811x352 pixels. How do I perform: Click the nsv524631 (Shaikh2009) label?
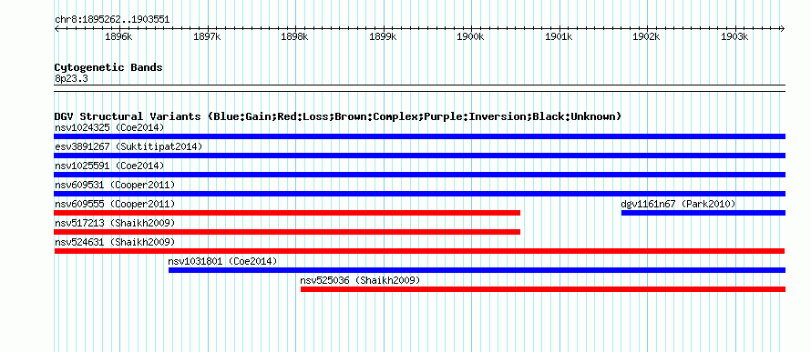[115, 242]
